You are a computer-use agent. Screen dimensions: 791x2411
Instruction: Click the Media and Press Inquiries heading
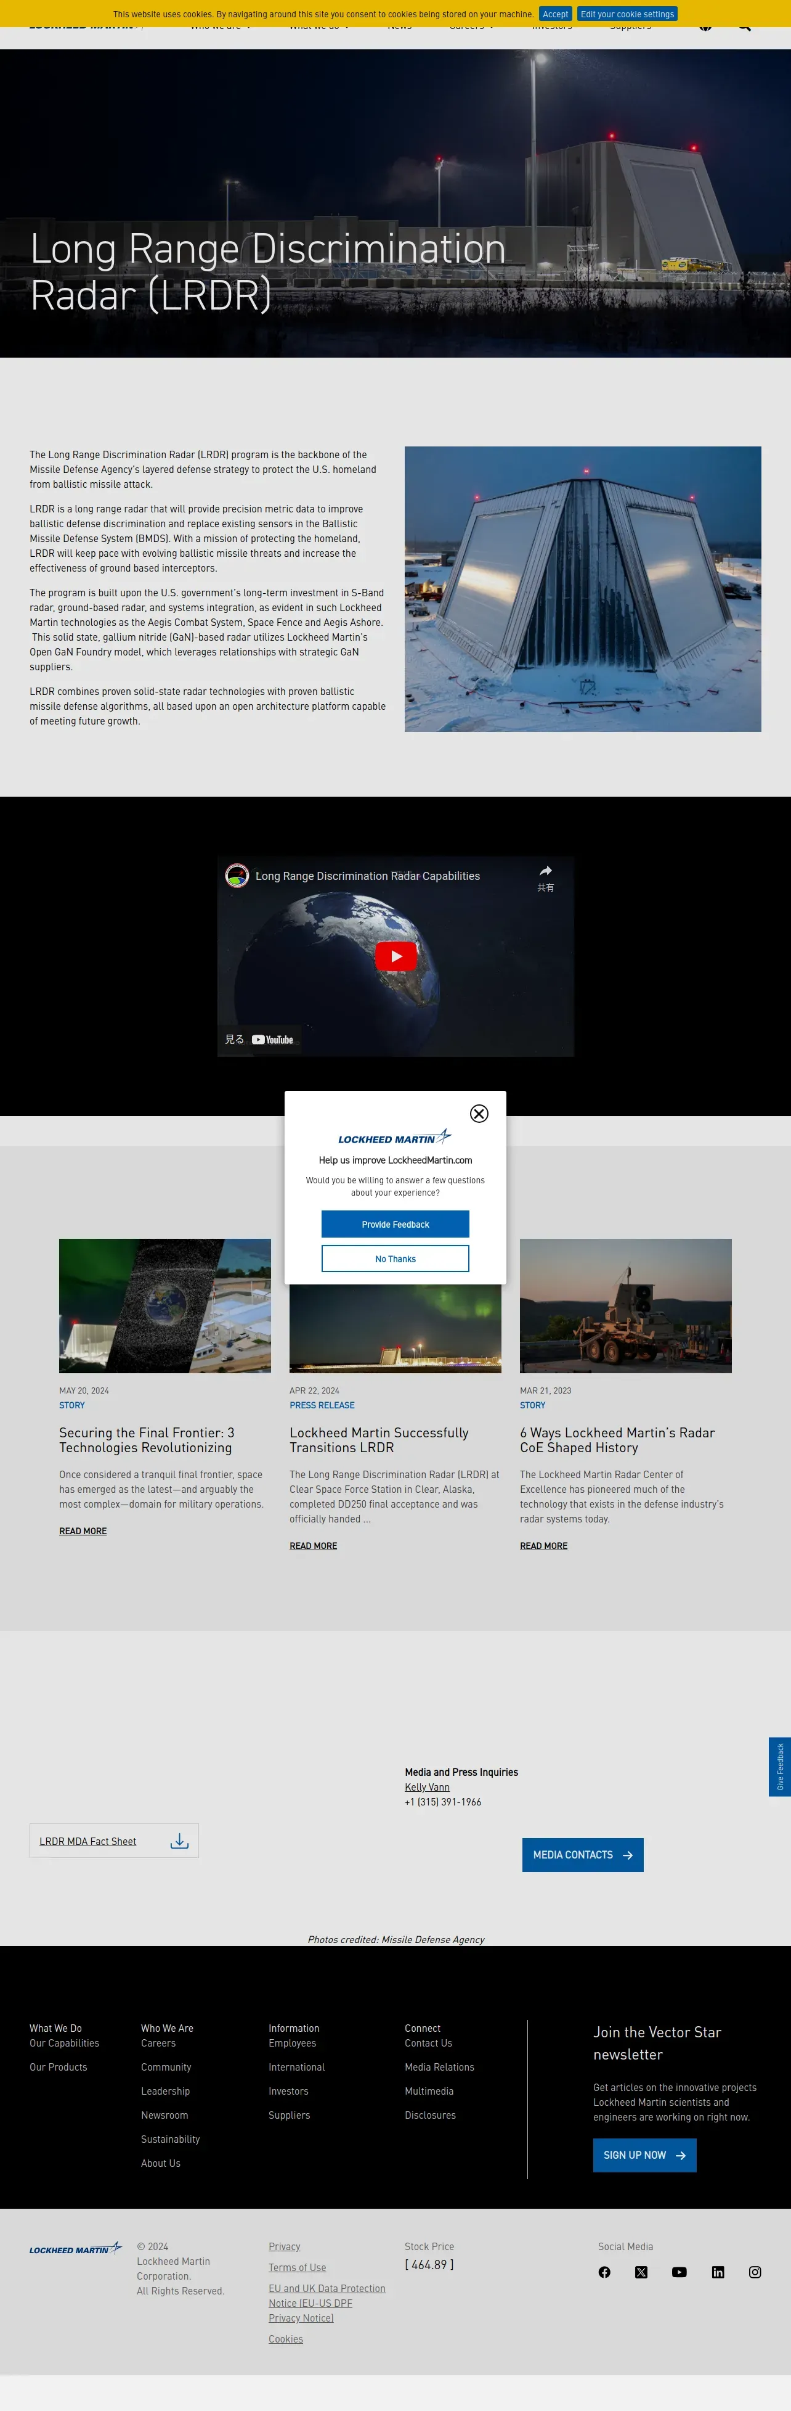click(461, 1772)
